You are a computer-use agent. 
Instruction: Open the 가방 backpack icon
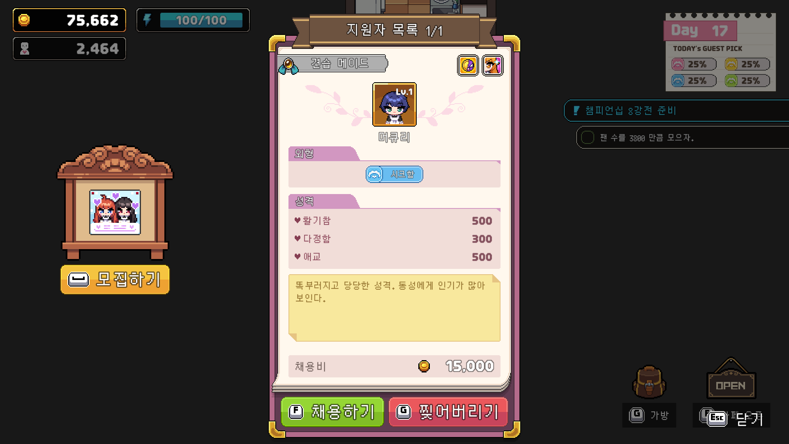pyautogui.click(x=649, y=382)
